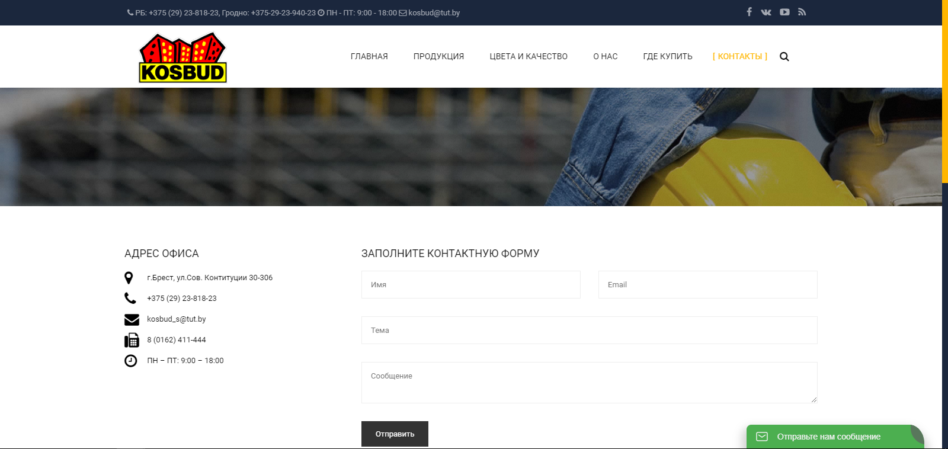Click the fax machine icon
The height and width of the screenshot is (449, 948).
(x=132, y=340)
